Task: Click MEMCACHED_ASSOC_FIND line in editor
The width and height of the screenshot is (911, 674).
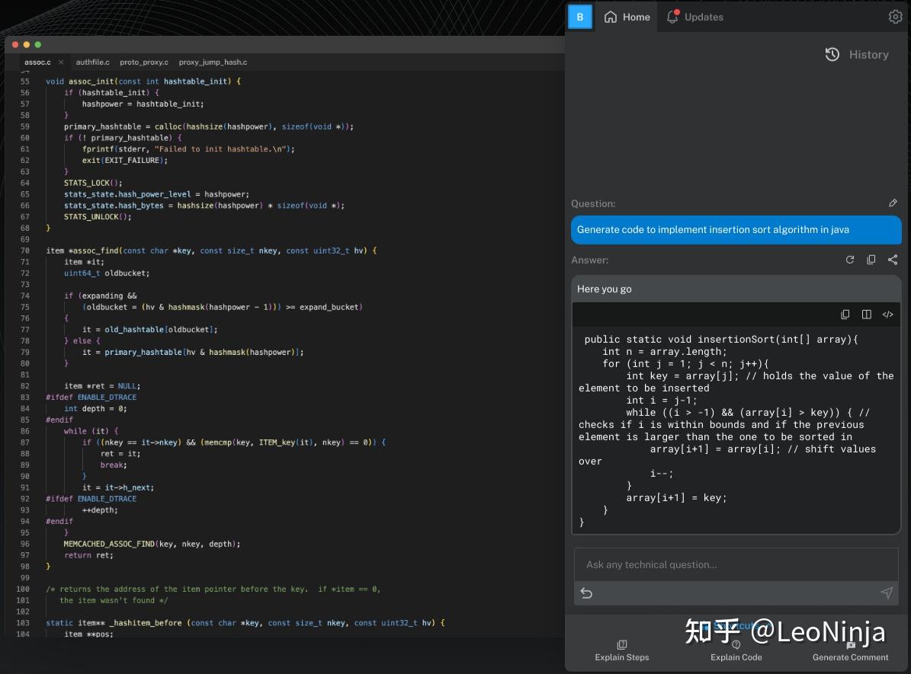Action: click(152, 544)
